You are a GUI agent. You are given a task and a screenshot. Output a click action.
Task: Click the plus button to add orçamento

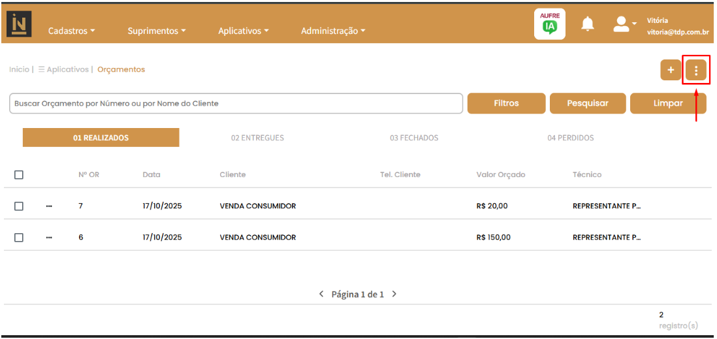[670, 70]
